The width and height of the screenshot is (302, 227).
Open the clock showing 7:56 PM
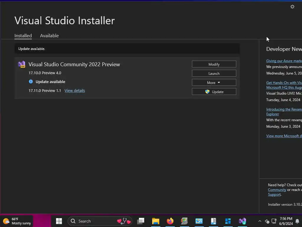tap(286, 221)
